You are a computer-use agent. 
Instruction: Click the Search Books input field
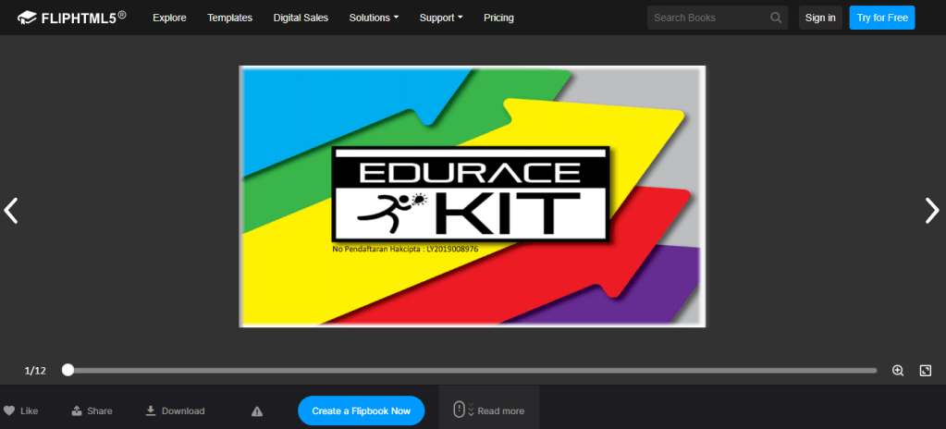[x=707, y=18]
